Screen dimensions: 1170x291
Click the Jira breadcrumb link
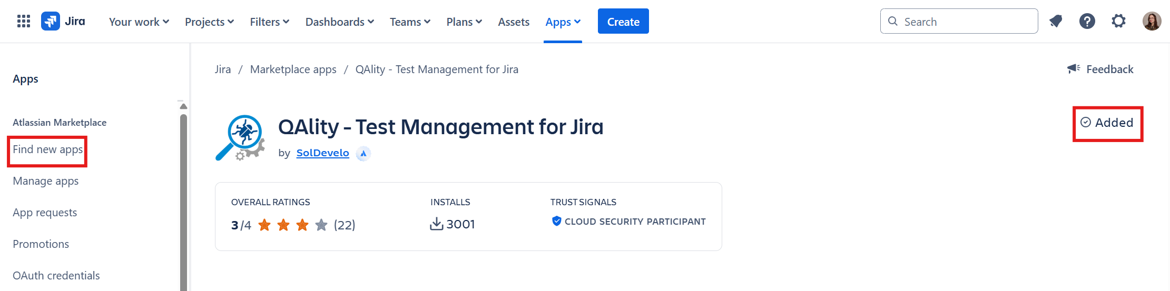pyautogui.click(x=223, y=69)
